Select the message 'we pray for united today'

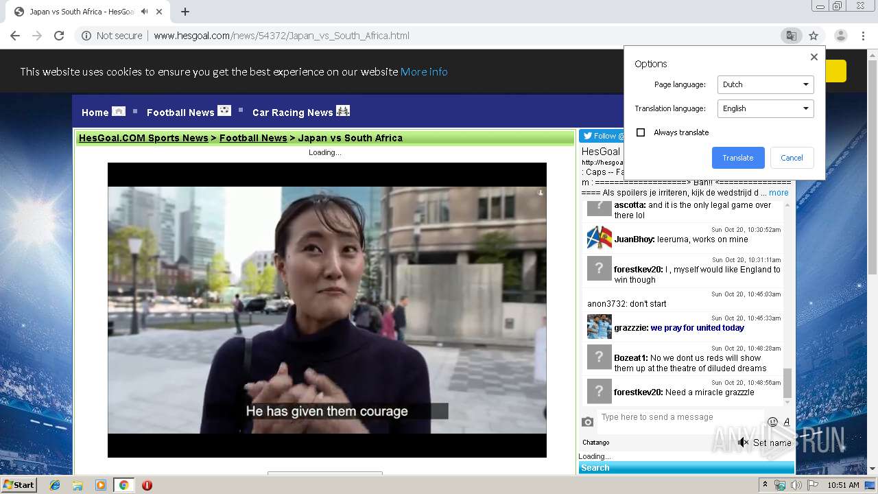pos(698,328)
